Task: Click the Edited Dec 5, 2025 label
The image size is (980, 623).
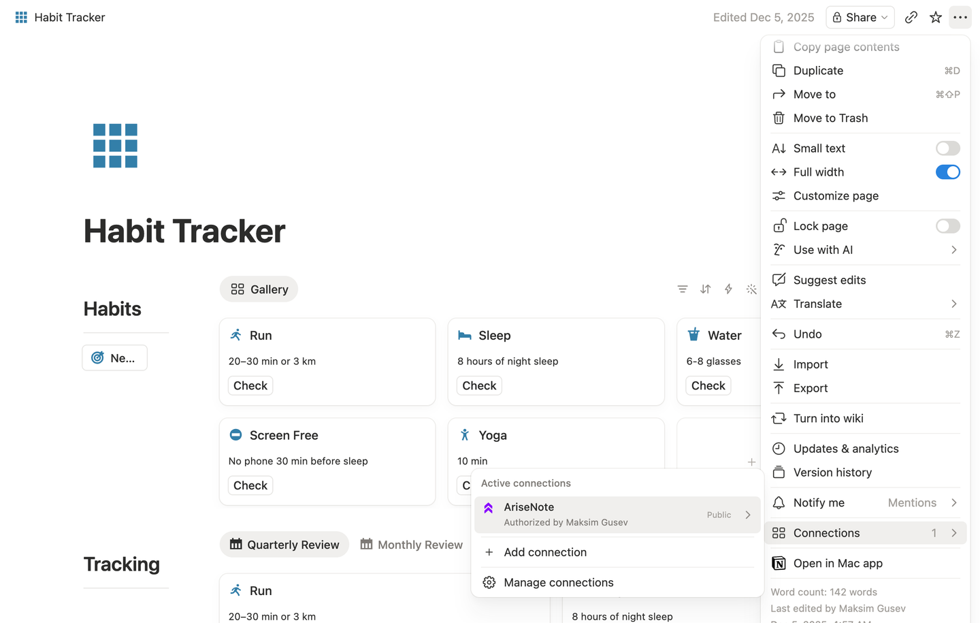Action: (x=764, y=18)
